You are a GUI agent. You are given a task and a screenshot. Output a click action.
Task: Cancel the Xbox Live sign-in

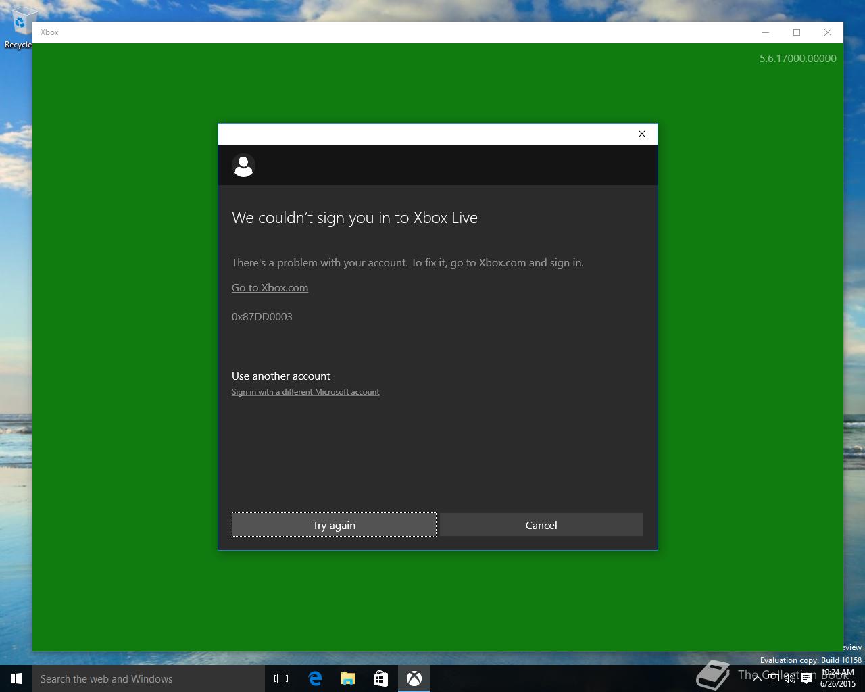[x=541, y=525]
